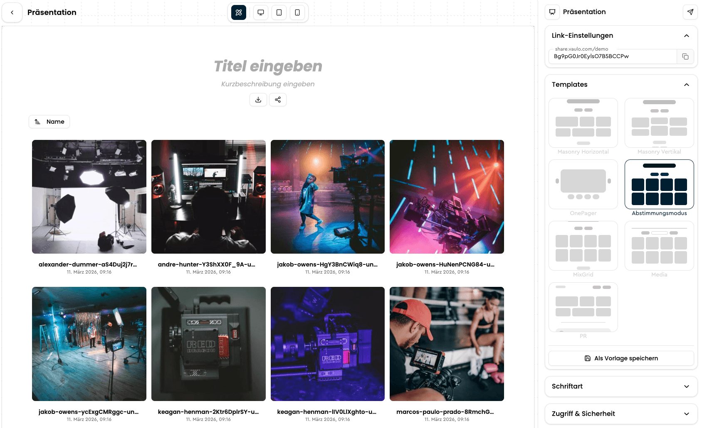Image resolution: width=702 pixels, height=428 pixels.
Task: Select the design editor mode icon
Action: [239, 12]
